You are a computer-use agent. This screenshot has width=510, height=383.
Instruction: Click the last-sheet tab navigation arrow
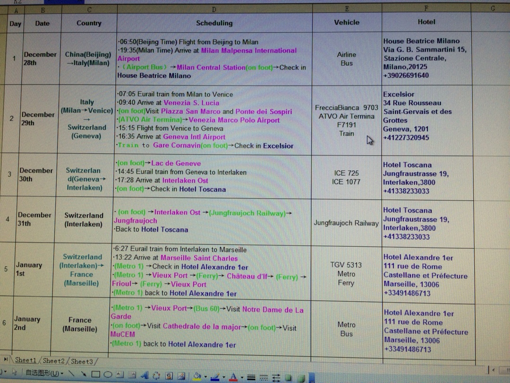coord(6,360)
